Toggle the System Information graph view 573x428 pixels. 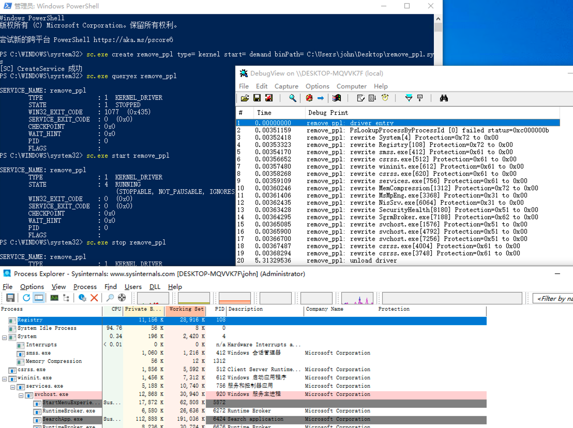[55, 297]
